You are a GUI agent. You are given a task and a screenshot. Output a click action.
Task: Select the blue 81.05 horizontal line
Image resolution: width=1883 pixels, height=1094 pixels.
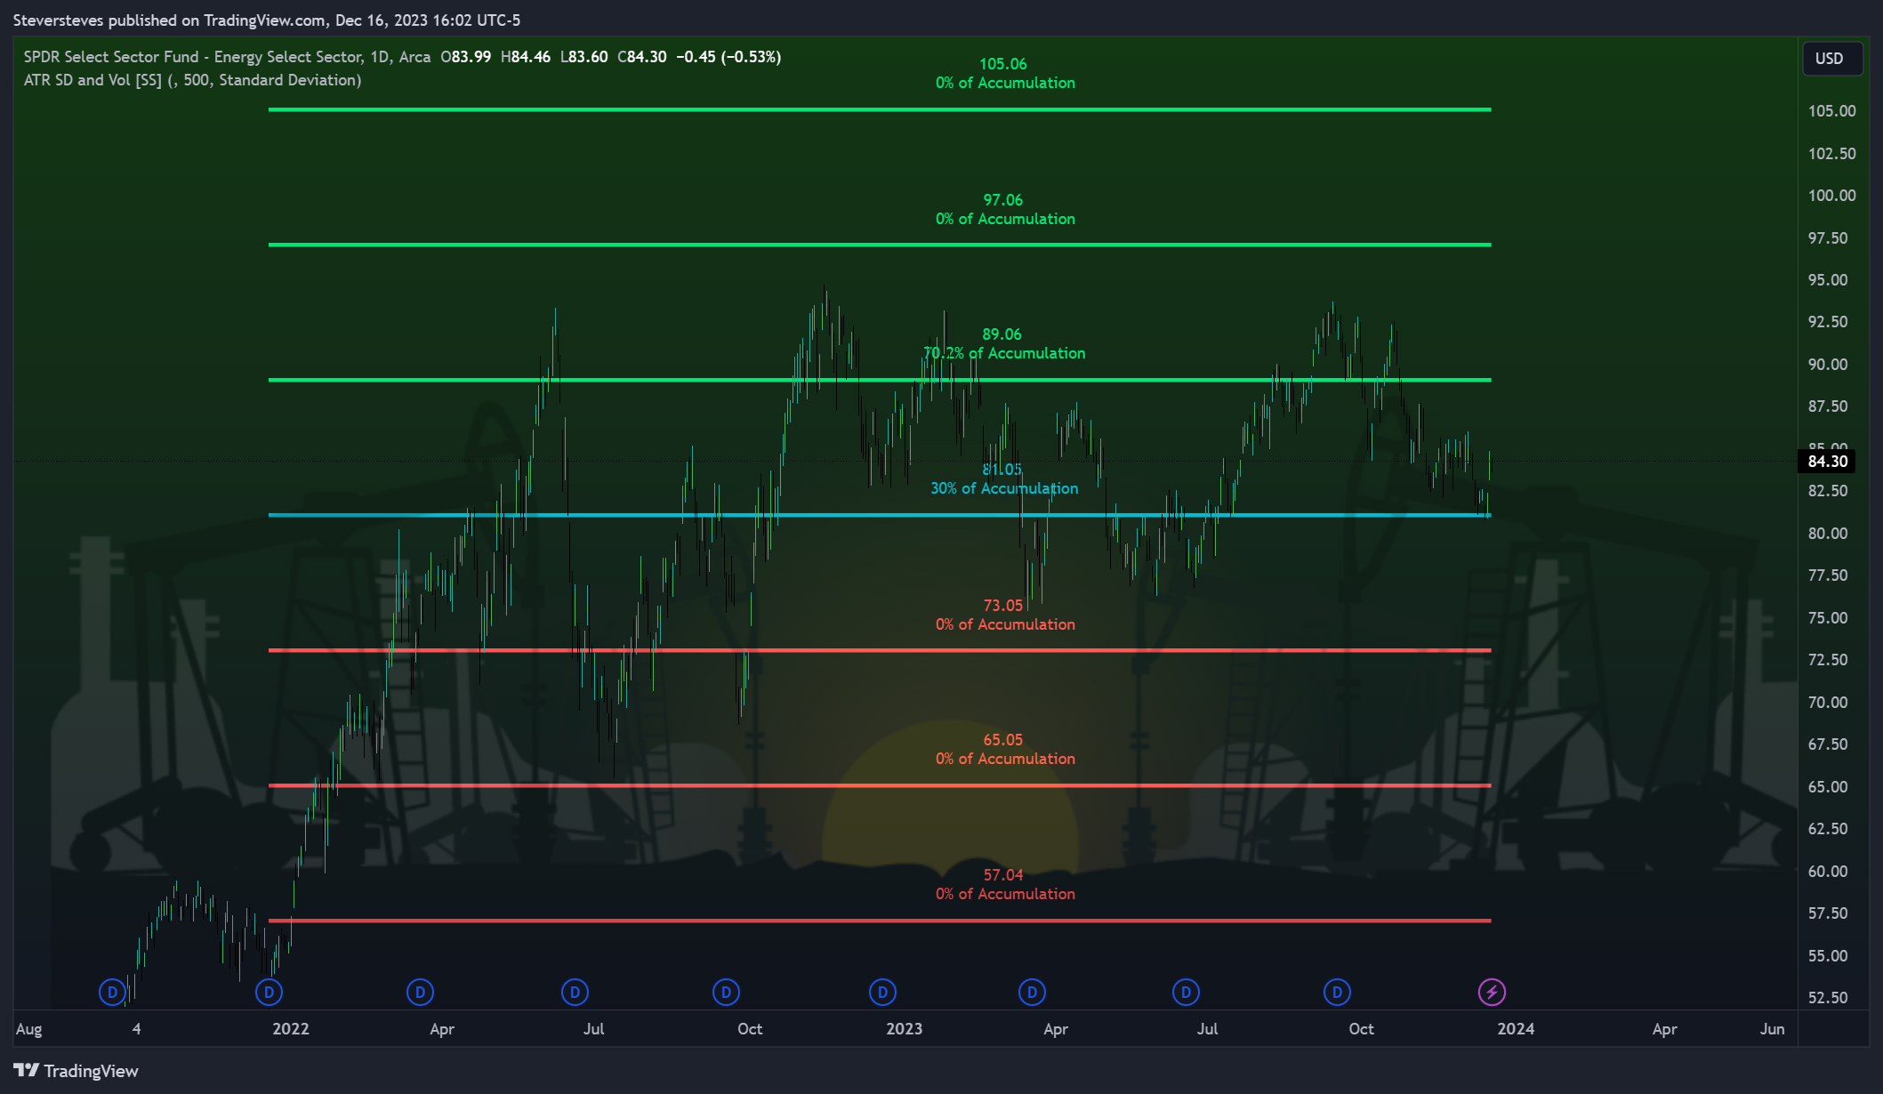click(880, 515)
